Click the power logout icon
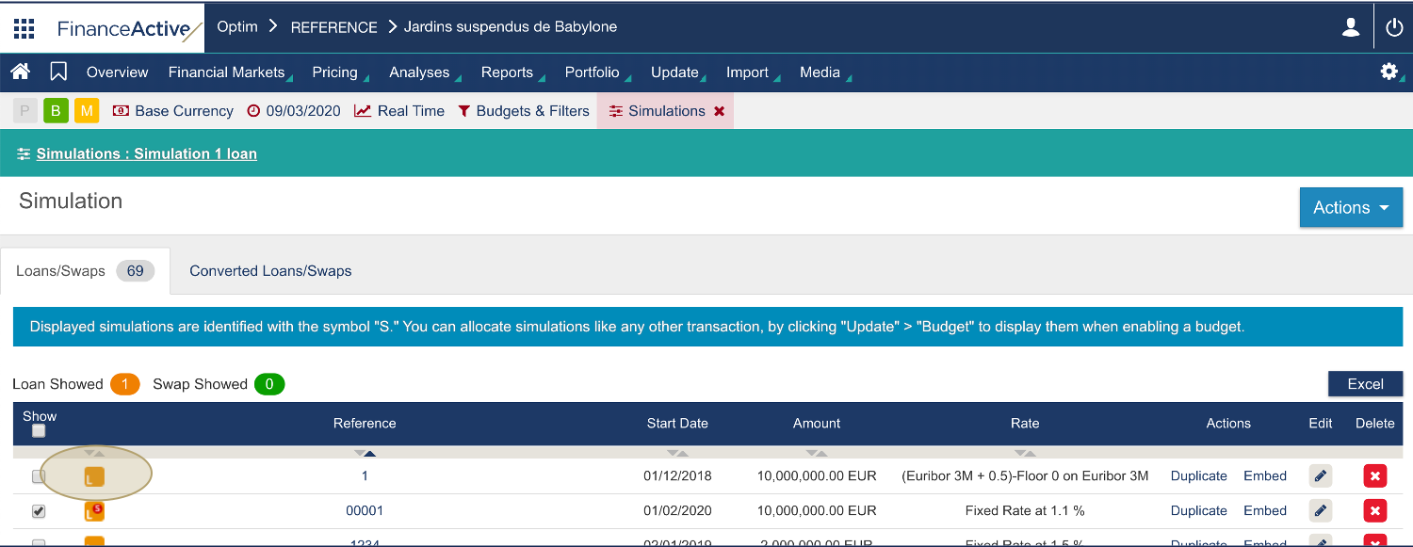The width and height of the screenshot is (1413, 547). tap(1394, 27)
